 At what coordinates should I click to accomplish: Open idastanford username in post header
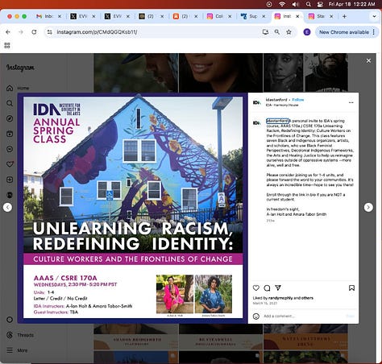(x=276, y=100)
